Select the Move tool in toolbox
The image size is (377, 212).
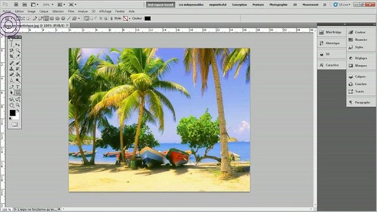click(x=18, y=45)
